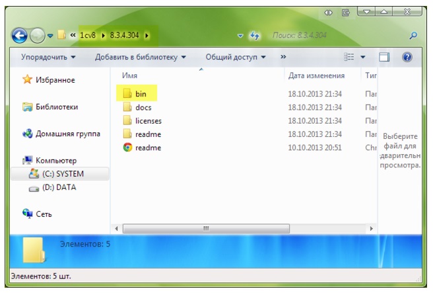Open address bar history dropdown arrow
This screenshot has width=433, height=293.
240,36
